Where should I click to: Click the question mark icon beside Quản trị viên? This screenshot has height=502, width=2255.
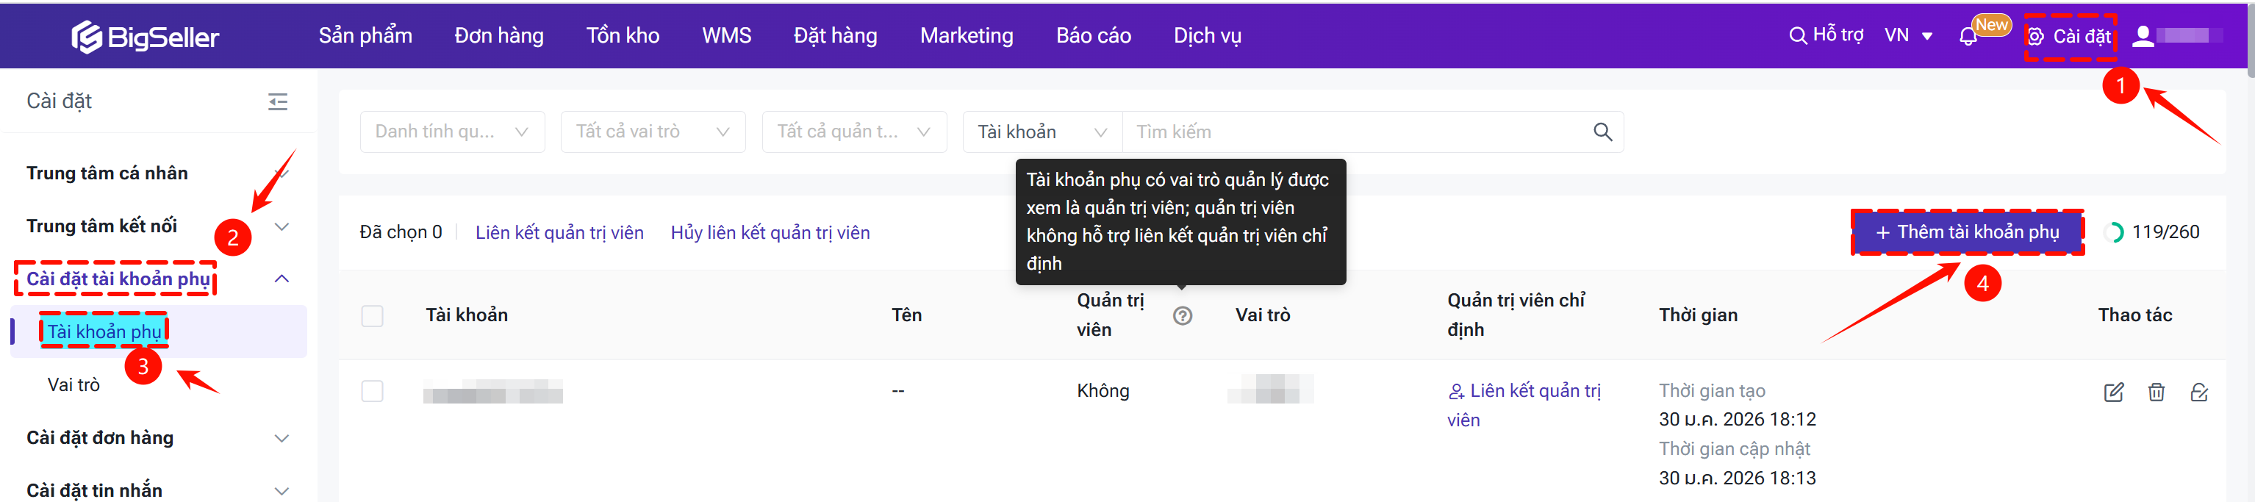[x=1182, y=315]
